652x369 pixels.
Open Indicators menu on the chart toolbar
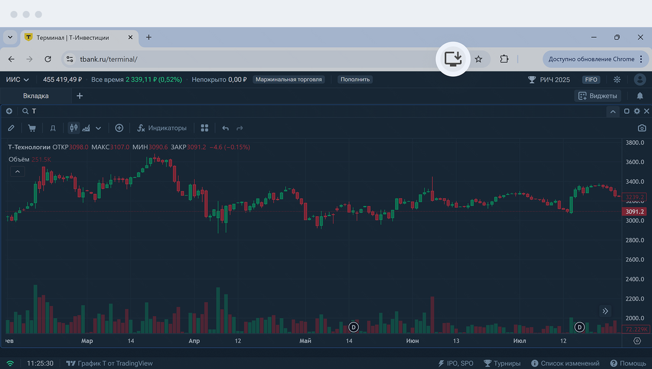161,128
